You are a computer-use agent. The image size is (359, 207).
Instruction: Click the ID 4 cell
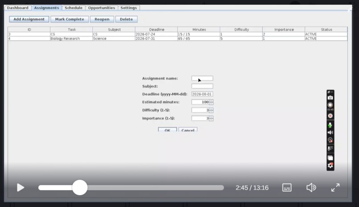click(x=29, y=39)
